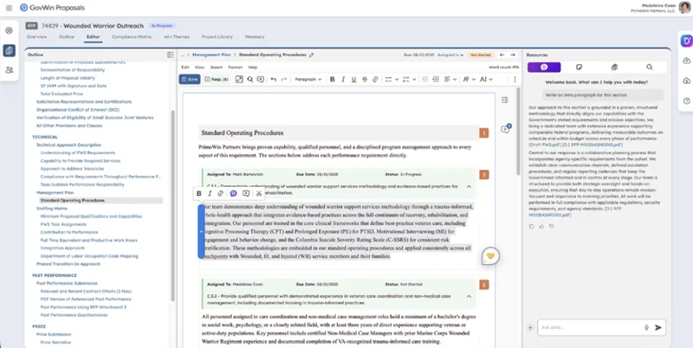Open the font size dropdown
This screenshot has height=348, width=693.
click(469, 80)
